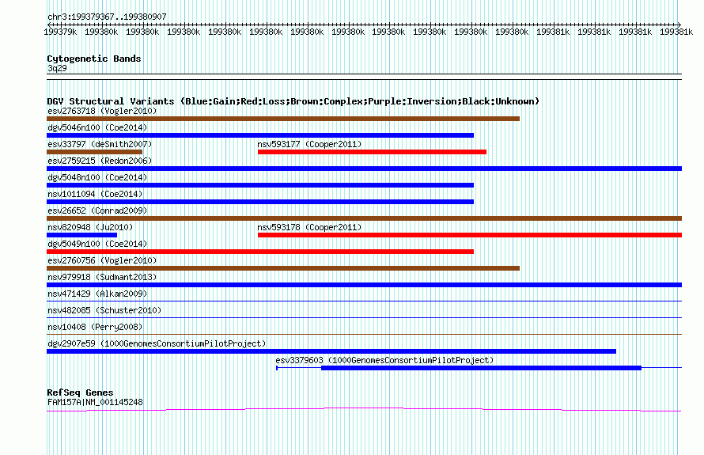Select the thin brown line of nsv10408

pos(364,335)
